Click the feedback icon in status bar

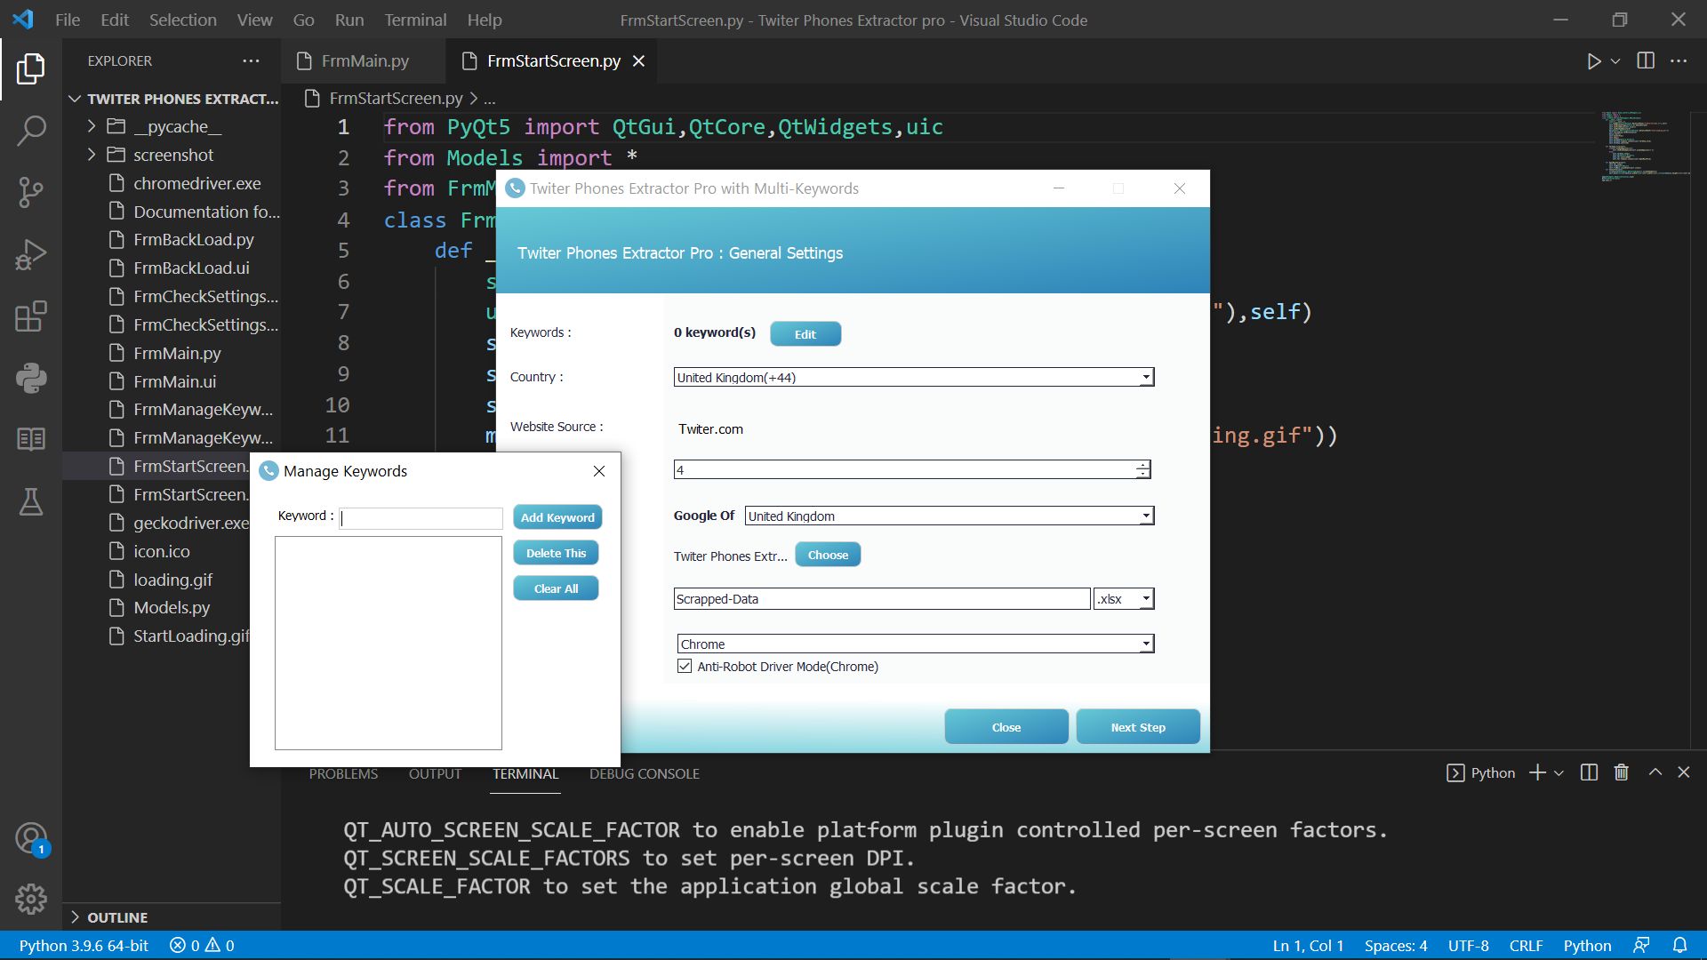[x=1641, y=945]
